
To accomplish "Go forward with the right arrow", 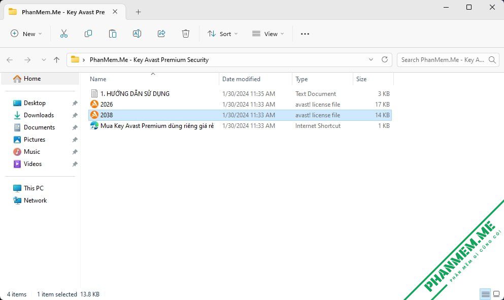I will click(27, 60).
